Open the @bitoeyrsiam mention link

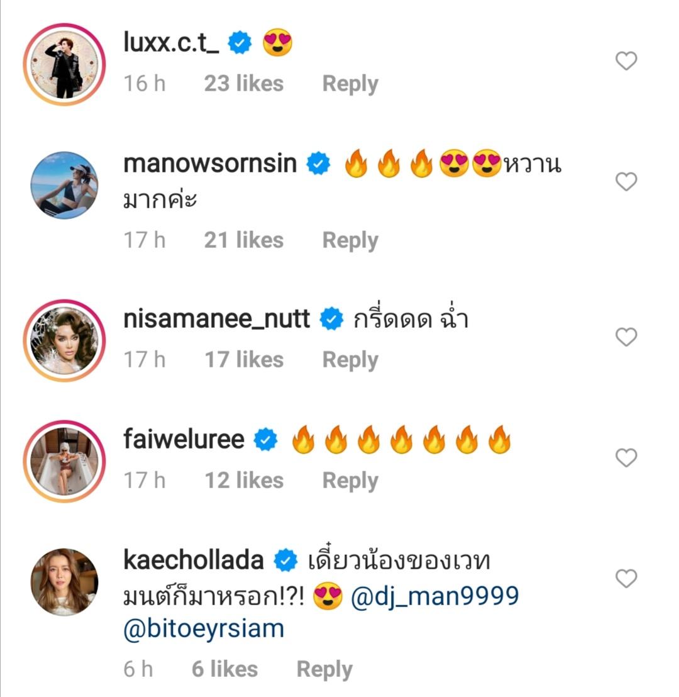tap(204, 629)
